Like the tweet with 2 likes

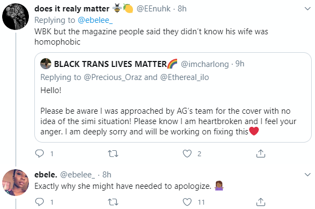coord(187,154)
